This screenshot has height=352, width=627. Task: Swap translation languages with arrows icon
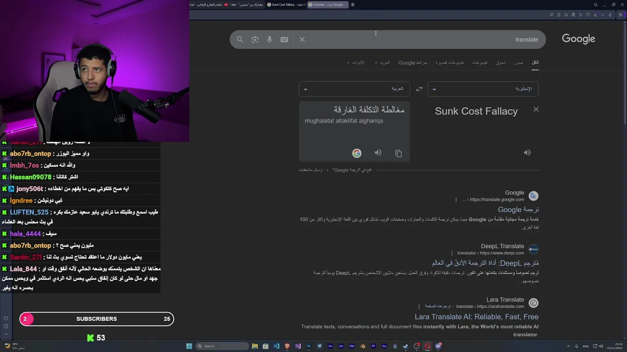coord(419,89)
